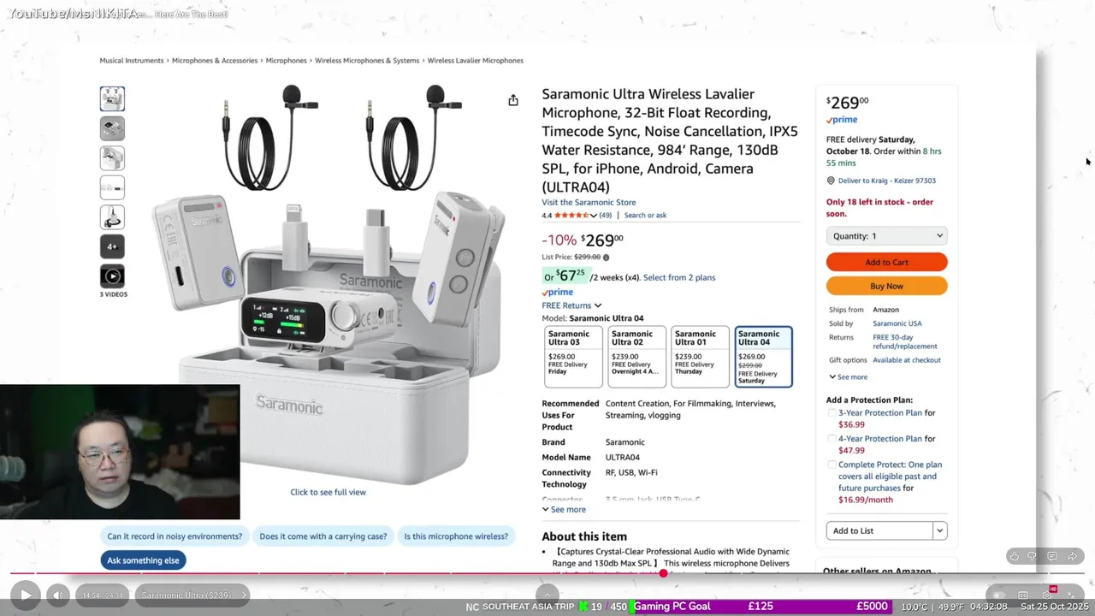Select the Saramonic Ultra 02 model option
The height and width of the screenshot is (616, 1095).
(636, 357)
